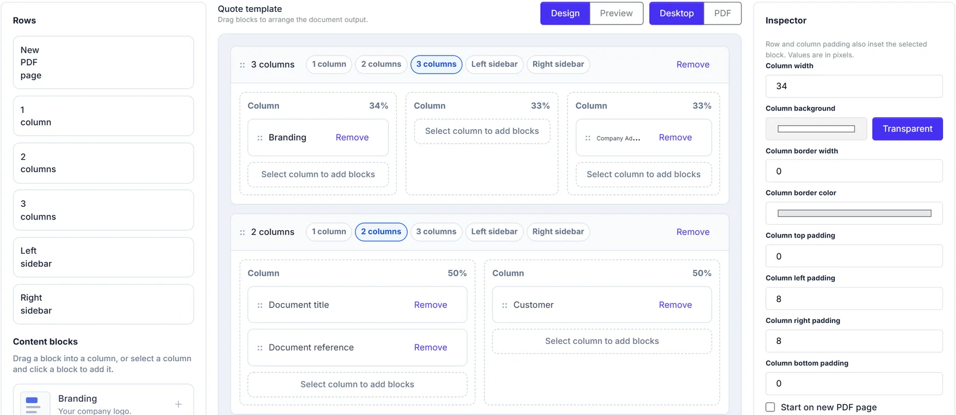Switch to the Preview tab
956x415 pixels.
[616, 13]
